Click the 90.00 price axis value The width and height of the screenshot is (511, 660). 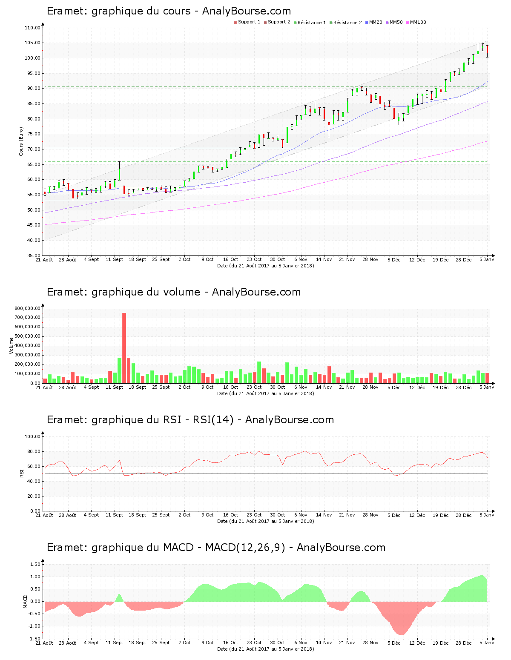pyautogui.click(x=34, y=88)
